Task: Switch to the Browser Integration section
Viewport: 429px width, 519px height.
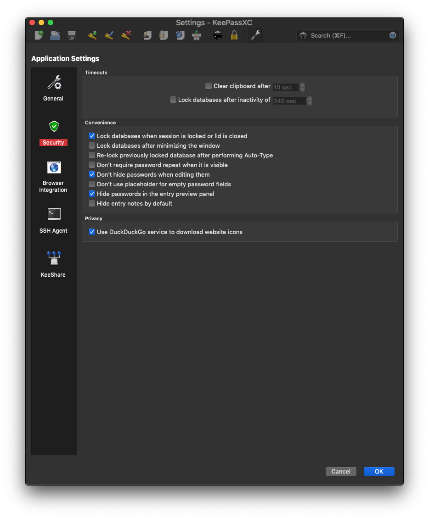Action: click(x=53, y=177)
